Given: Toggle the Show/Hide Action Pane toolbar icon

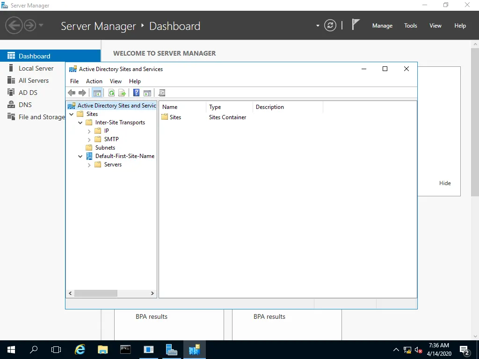Looking at the screenshot, I should pyautogui.click(x=147, y=93).
